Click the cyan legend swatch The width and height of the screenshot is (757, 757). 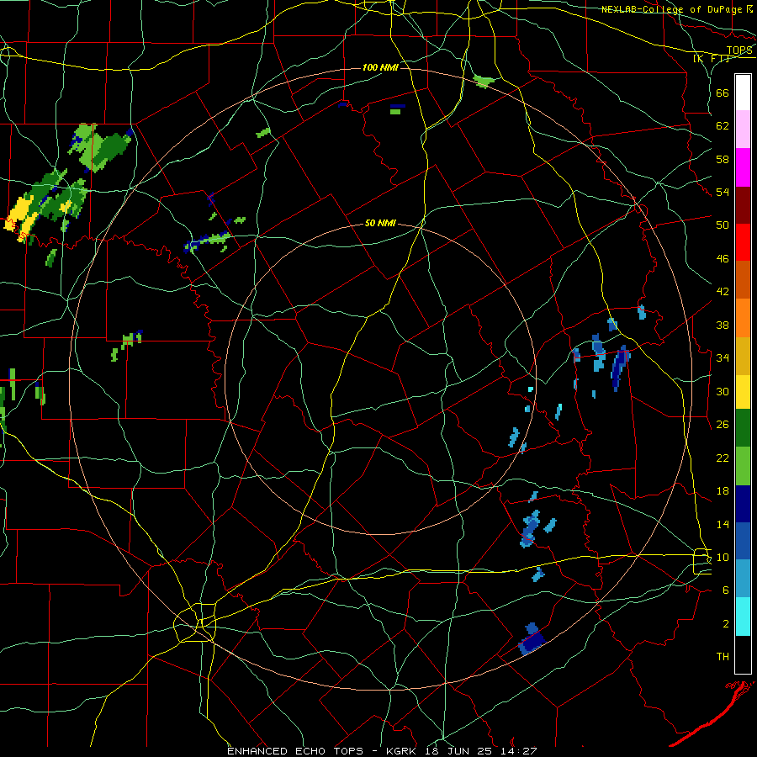[x=743, y=617]
